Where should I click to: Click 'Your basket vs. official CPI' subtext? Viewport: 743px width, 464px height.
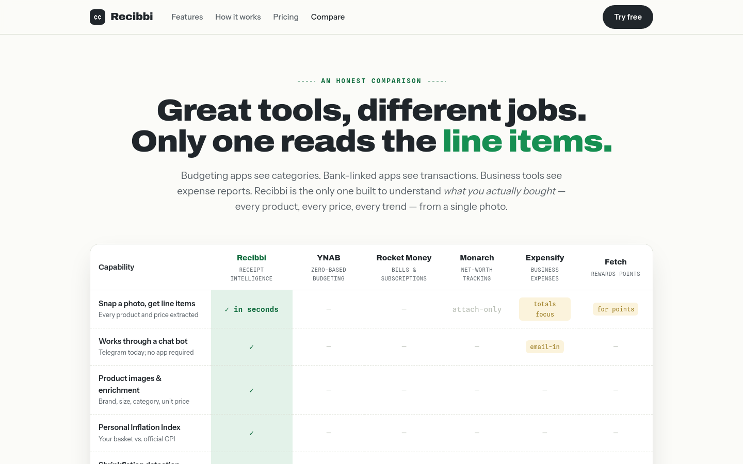point(137,439)
